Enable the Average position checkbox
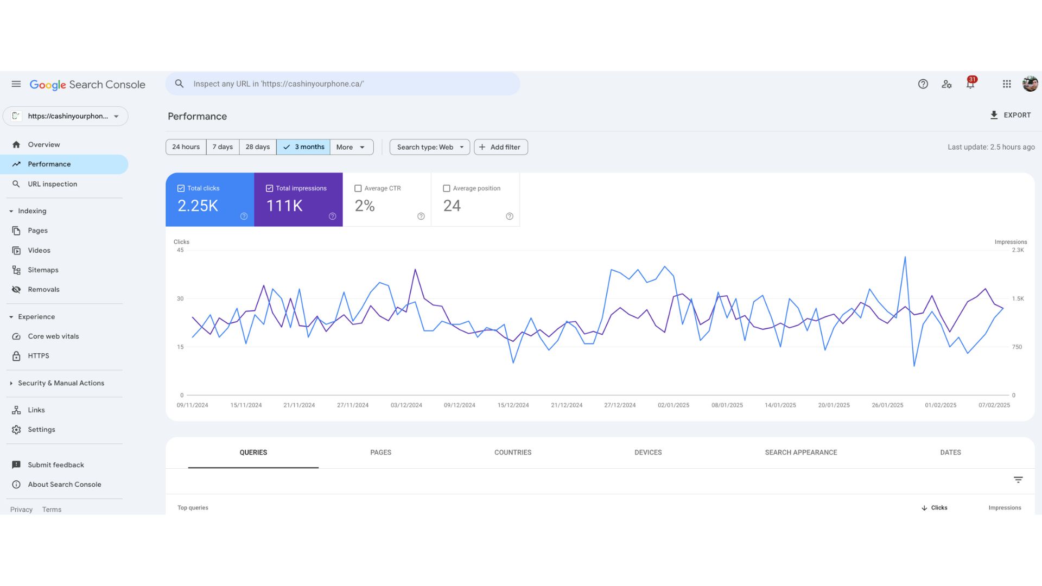Screen dimensions: 1042x586 (x=446, y=188)
